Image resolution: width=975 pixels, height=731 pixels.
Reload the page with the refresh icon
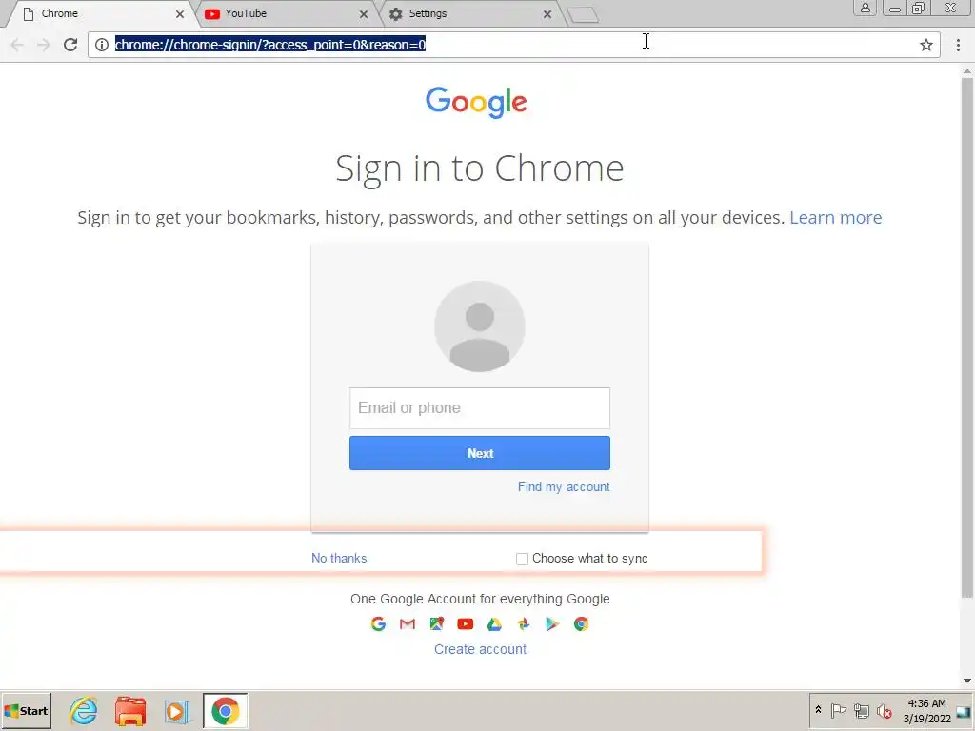point(70,45)
